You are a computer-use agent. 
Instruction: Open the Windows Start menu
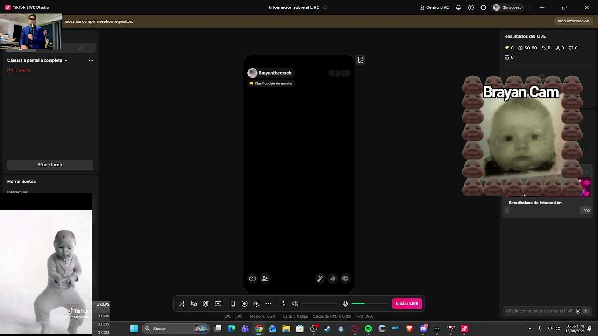tap(134, 329)
